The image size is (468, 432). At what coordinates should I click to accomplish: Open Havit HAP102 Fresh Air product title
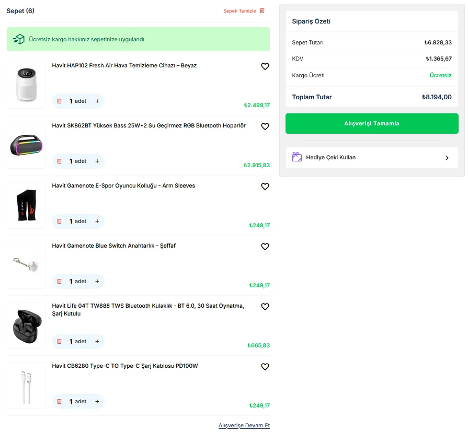coord(124,66)
